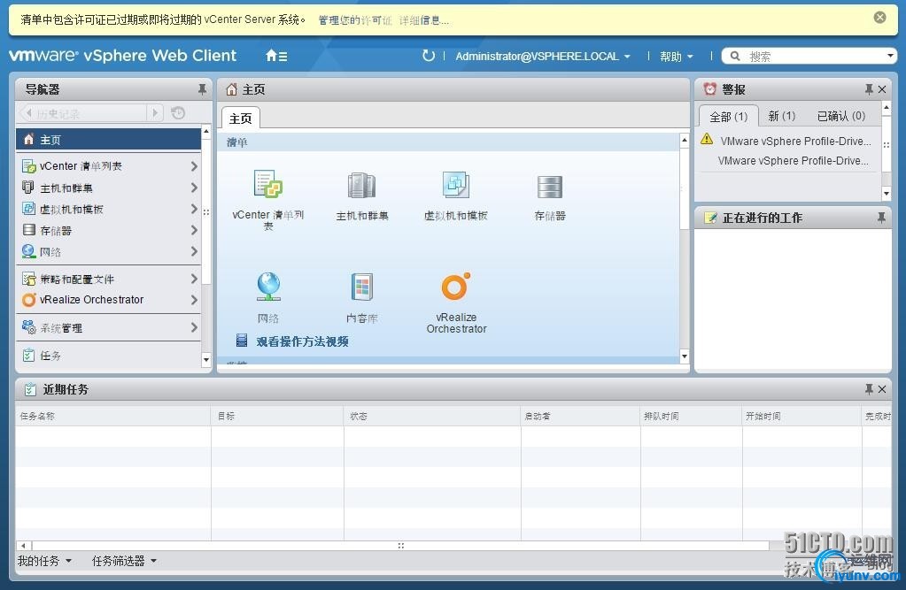Pin the 正在进行的工作 panel
The height and width of the screenshot is (590, 906).
[x=880, y=218]
